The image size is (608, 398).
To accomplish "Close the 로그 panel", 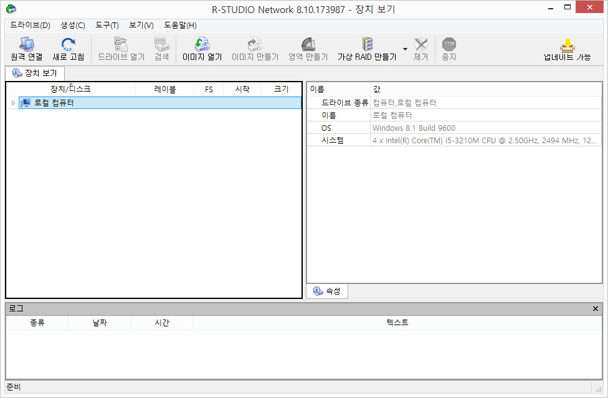I will (595, 308).
